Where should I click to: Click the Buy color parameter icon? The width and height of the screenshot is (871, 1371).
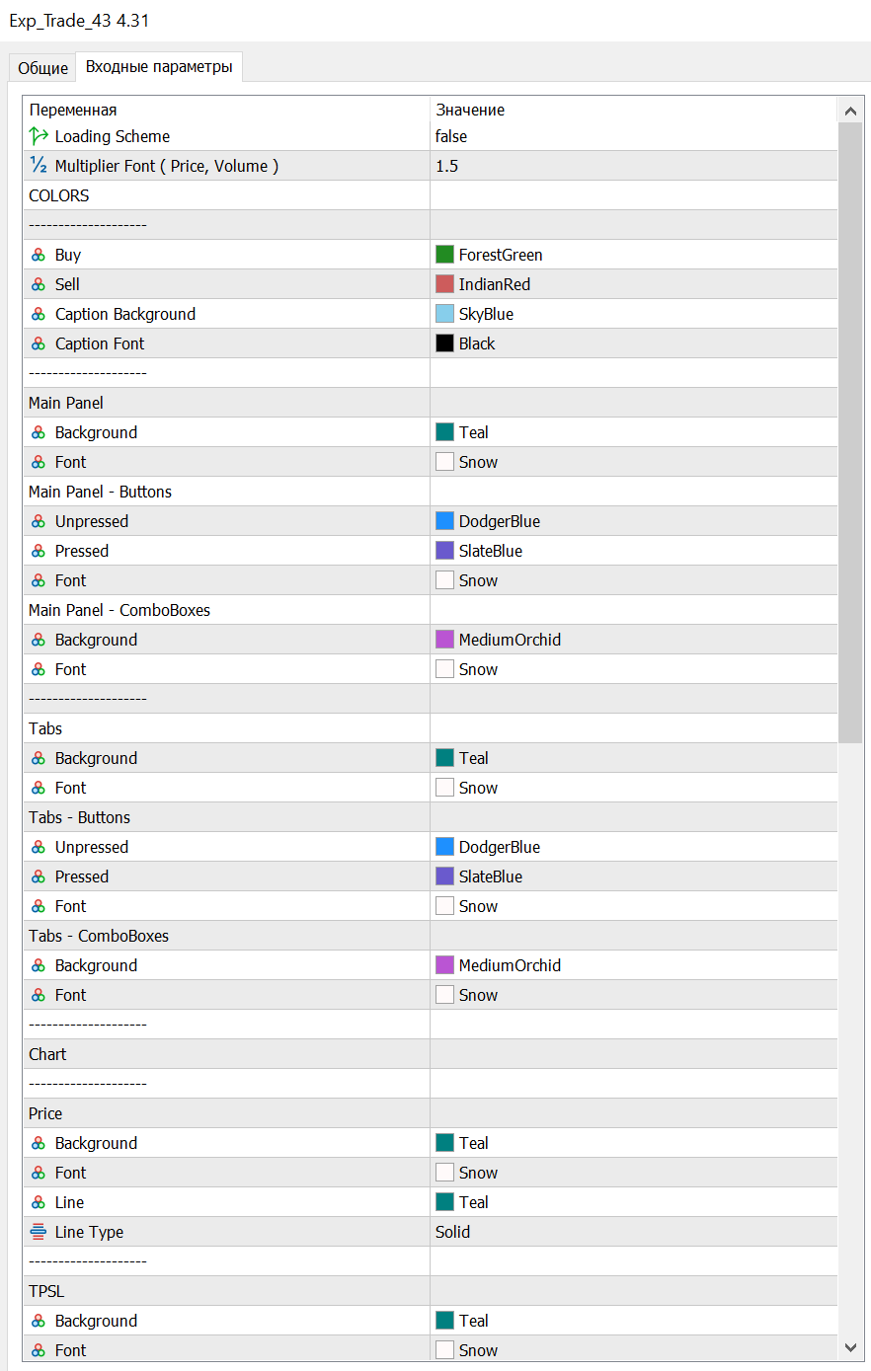[39, 255]
